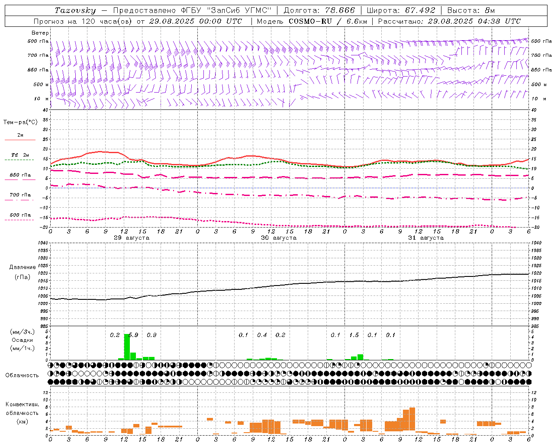The width and height of the screenshot is (554, 443).
Task: Click the station name Tazovsky in header
Action: click(x=75, y=10)
